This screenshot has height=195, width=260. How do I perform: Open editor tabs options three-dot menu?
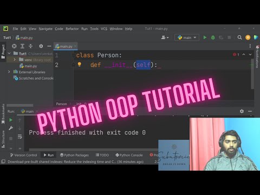(x=250, y=46)
